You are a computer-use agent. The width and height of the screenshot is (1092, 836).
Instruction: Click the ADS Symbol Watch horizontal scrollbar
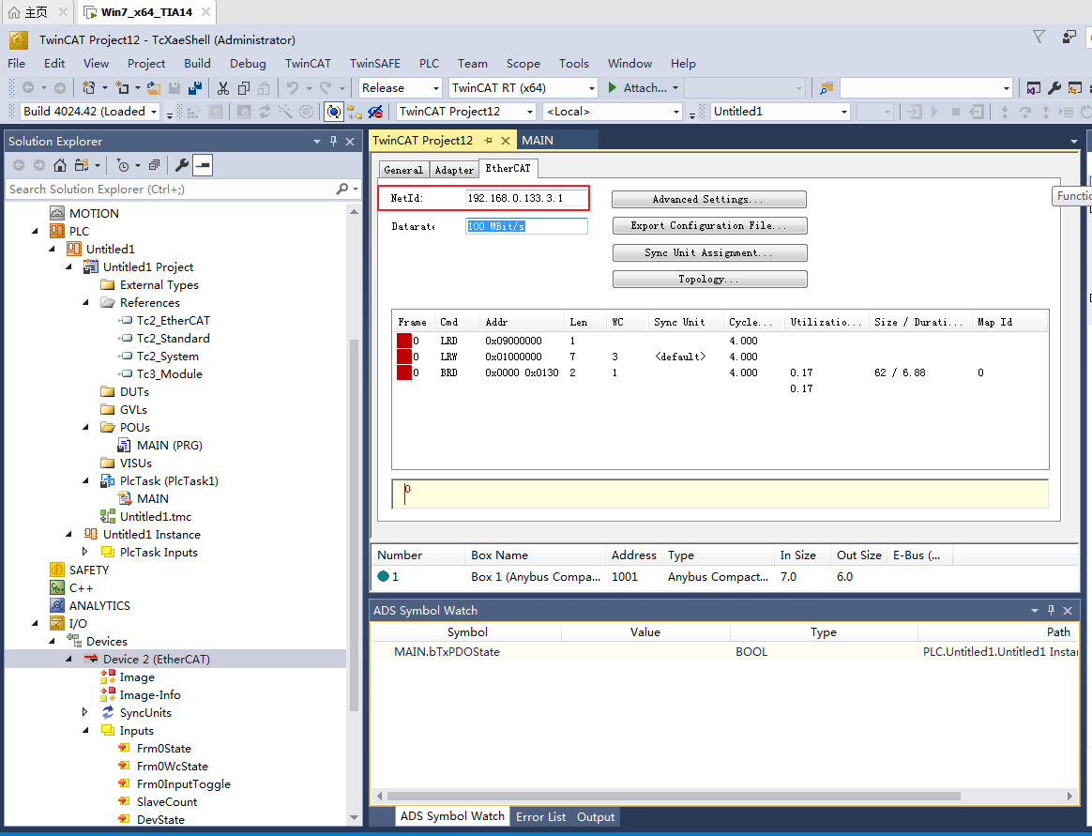click(674, 796)
